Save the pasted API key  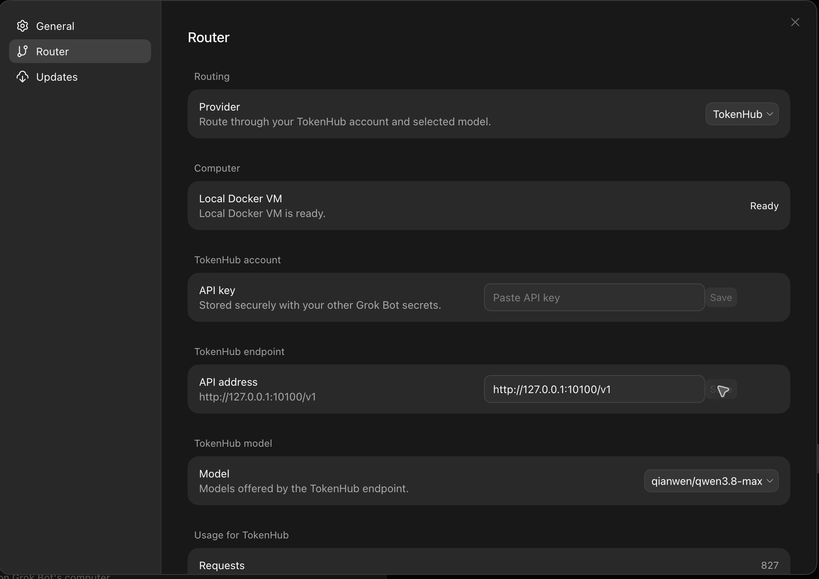(721, 298)
